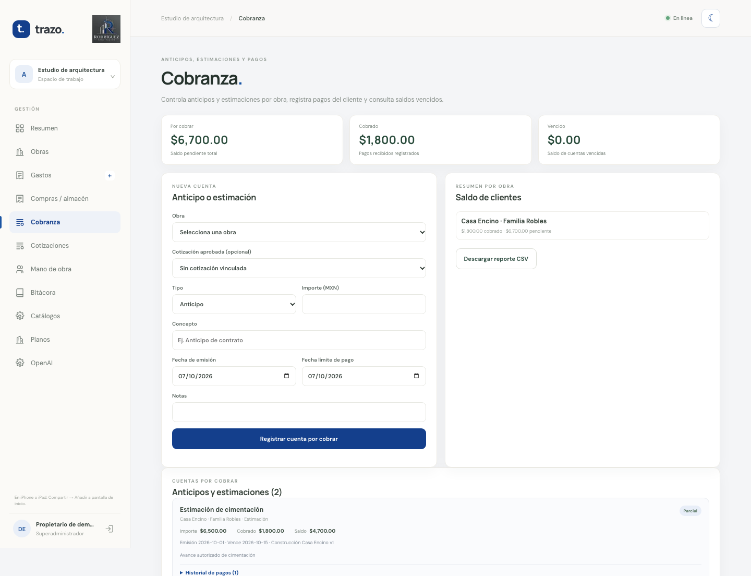The height and width of the screenshot is (576, 751).
Task: Click the $1,800.00 Cobrado amount
Action: (x=387, y=140)
